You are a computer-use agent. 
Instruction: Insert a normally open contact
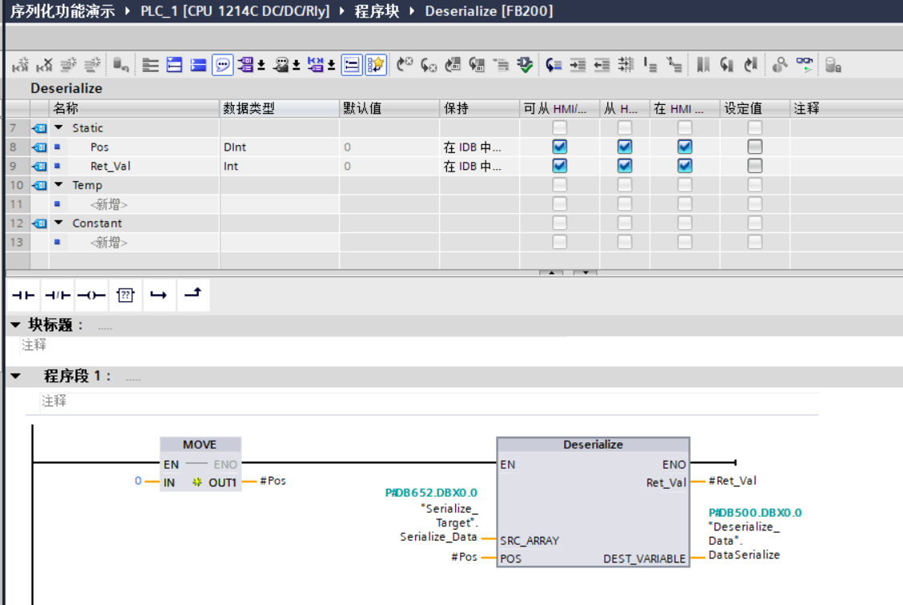coord(23,295)
